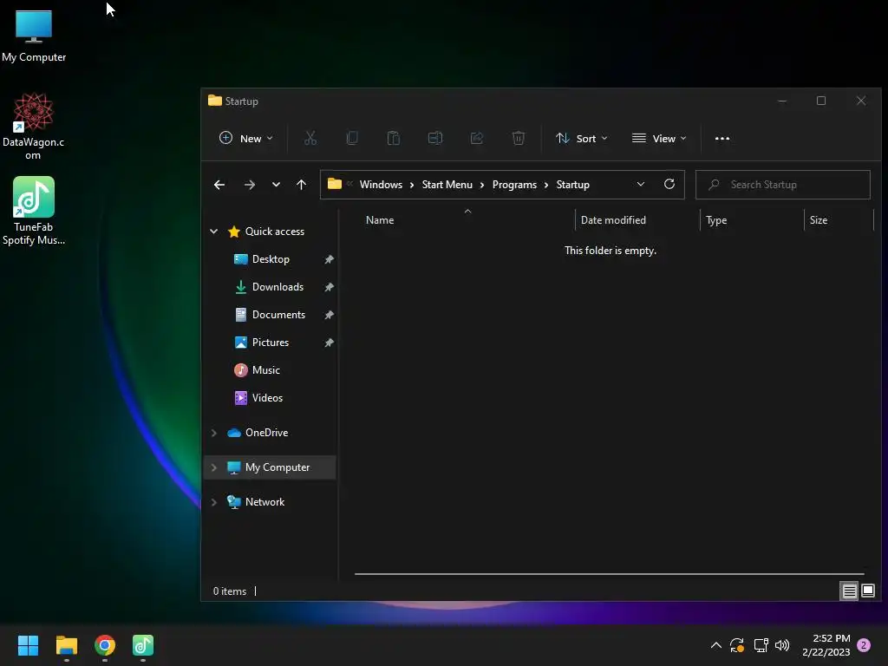Unpin Downloads from Quick access
This screenshot has height=666, width=888.
point(329,287)
